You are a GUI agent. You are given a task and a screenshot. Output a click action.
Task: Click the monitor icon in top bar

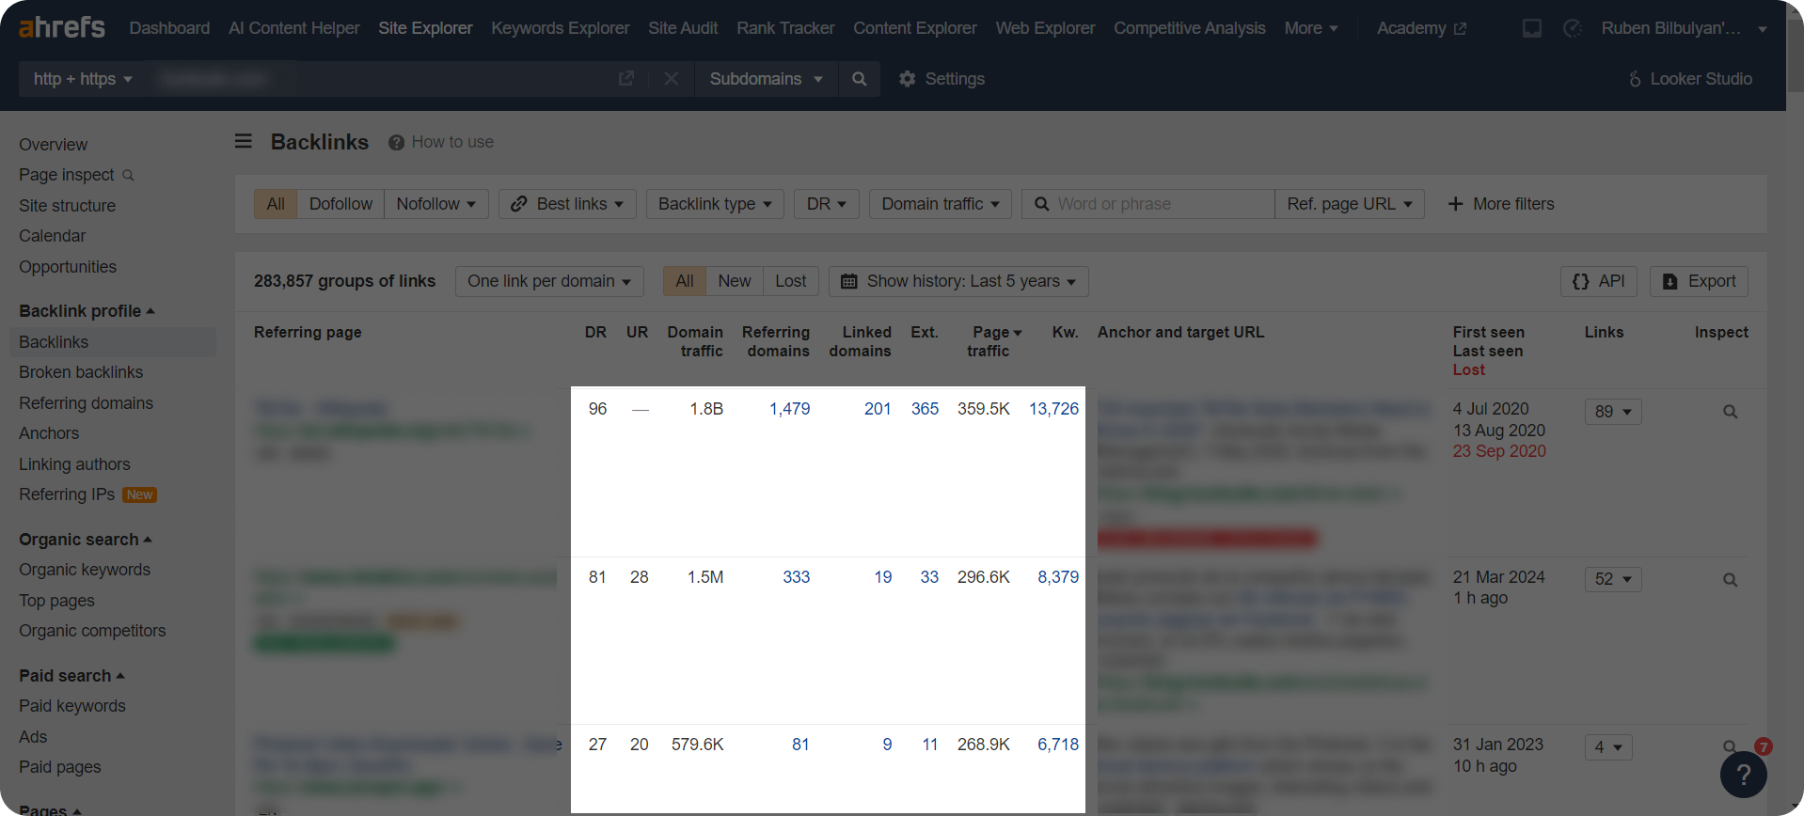(1532, 28)
